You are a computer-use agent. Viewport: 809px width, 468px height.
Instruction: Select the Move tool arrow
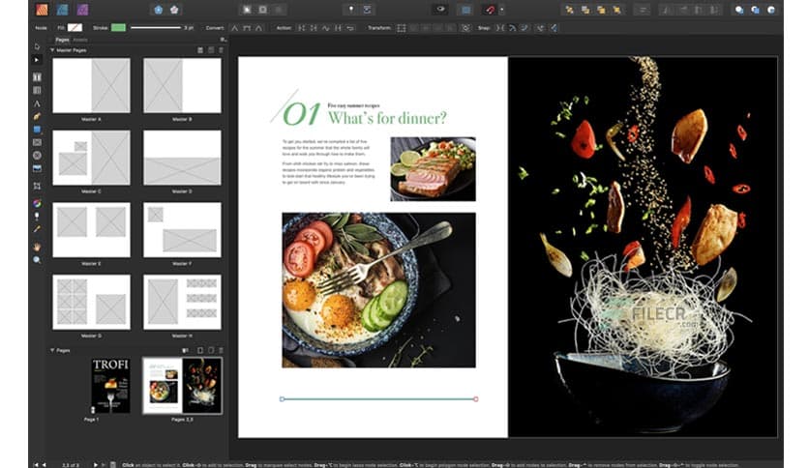[x=37, y=46]
